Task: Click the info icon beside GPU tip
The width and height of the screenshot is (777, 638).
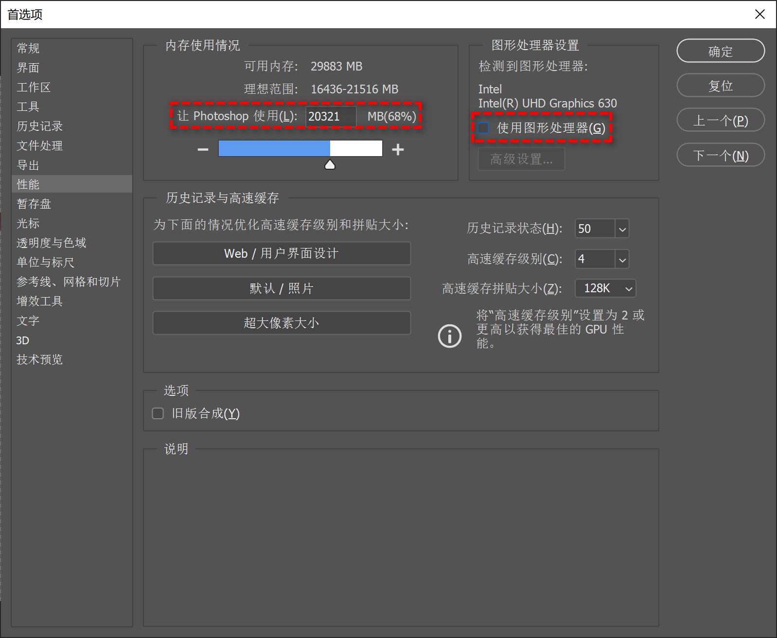Action: pos(449,336)
